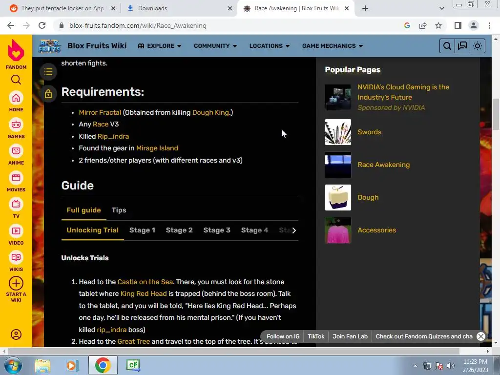Open the Castle on the Sea link

tap(145, 282)
